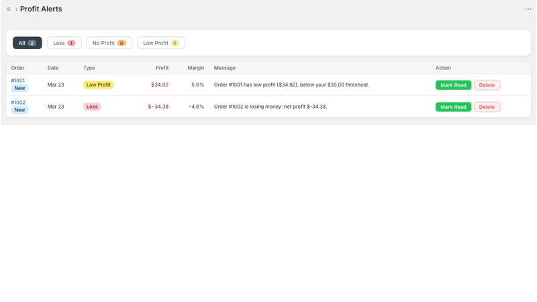Delete the order #1001 alert

[487, 85]
